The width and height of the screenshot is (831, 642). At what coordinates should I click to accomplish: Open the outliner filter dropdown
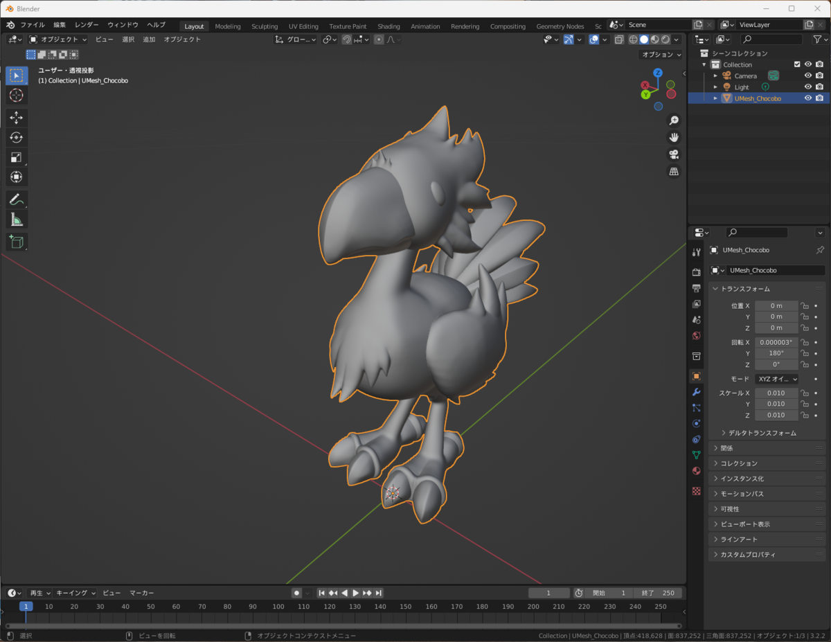pos(821,39)
